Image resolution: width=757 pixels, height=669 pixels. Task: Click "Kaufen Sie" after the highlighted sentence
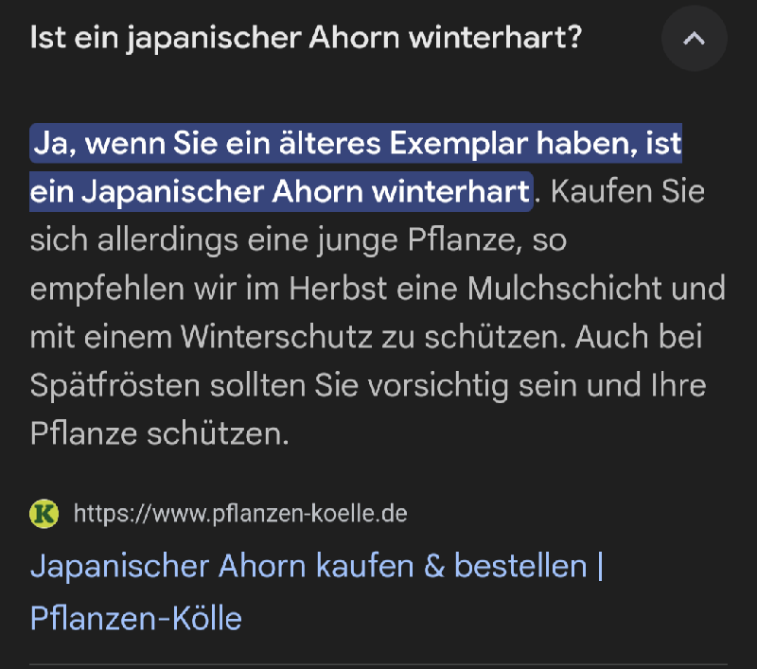[x=627, y=192]
